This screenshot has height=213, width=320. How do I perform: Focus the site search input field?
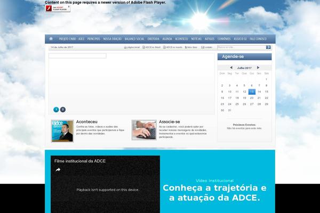point(242,47)
